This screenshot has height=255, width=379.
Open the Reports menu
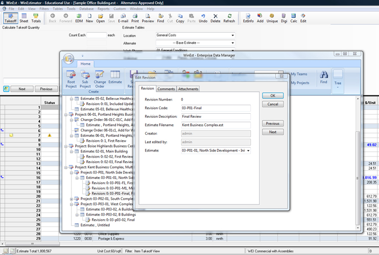(104, 9)
